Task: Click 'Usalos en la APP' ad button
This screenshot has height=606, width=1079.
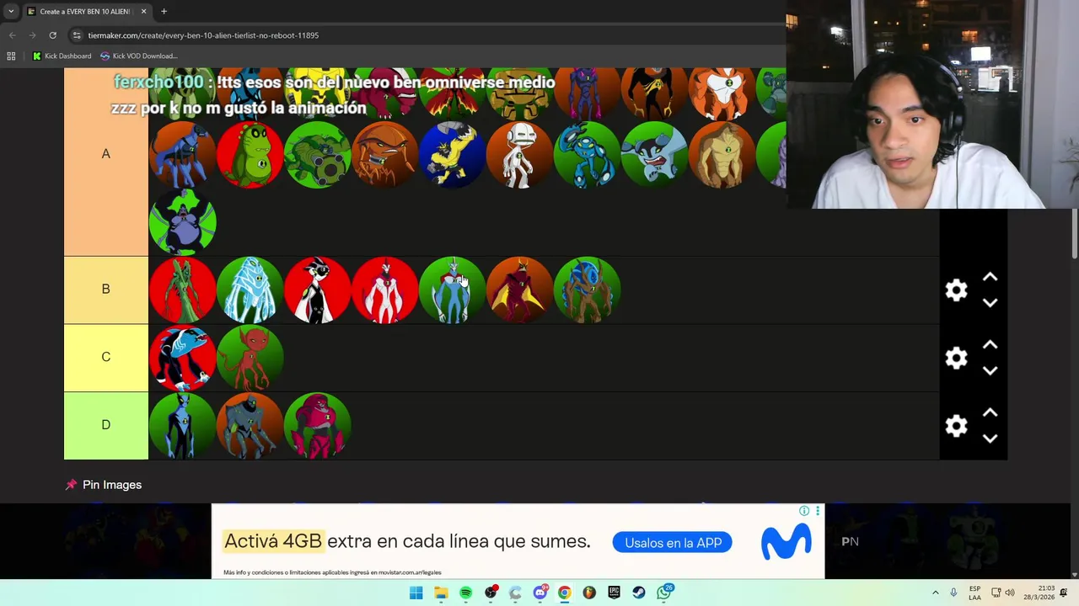Action: (673, 543)
